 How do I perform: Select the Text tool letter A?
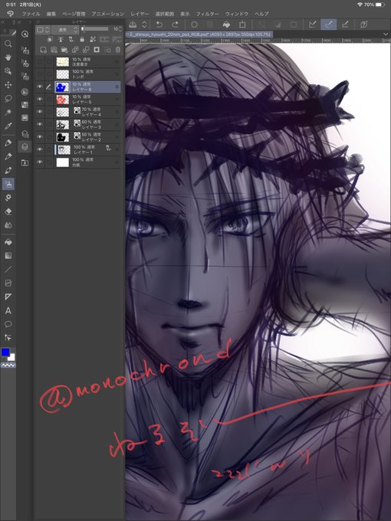(8, 310)
